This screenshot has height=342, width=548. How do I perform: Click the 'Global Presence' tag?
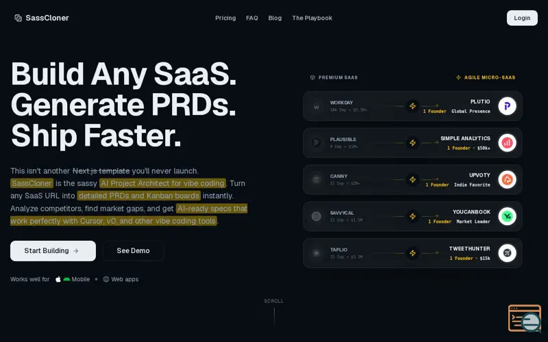pyautogui.click(x=471, y=111)
